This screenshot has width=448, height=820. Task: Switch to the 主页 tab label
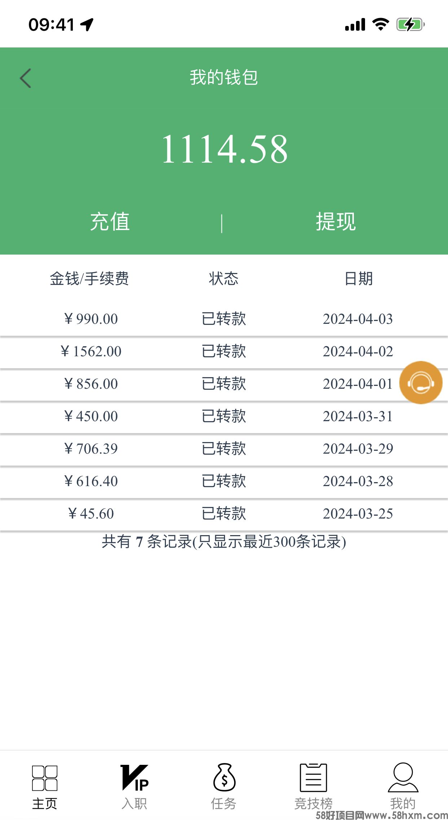[44, 803]
